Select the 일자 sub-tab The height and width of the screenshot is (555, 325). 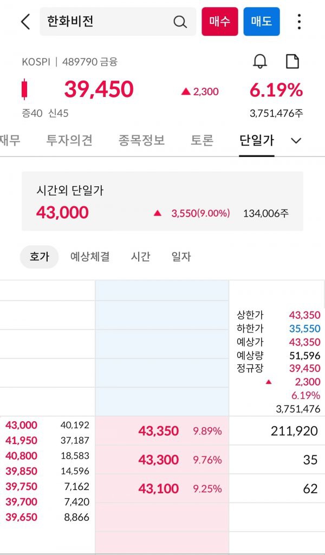(181, 257)
